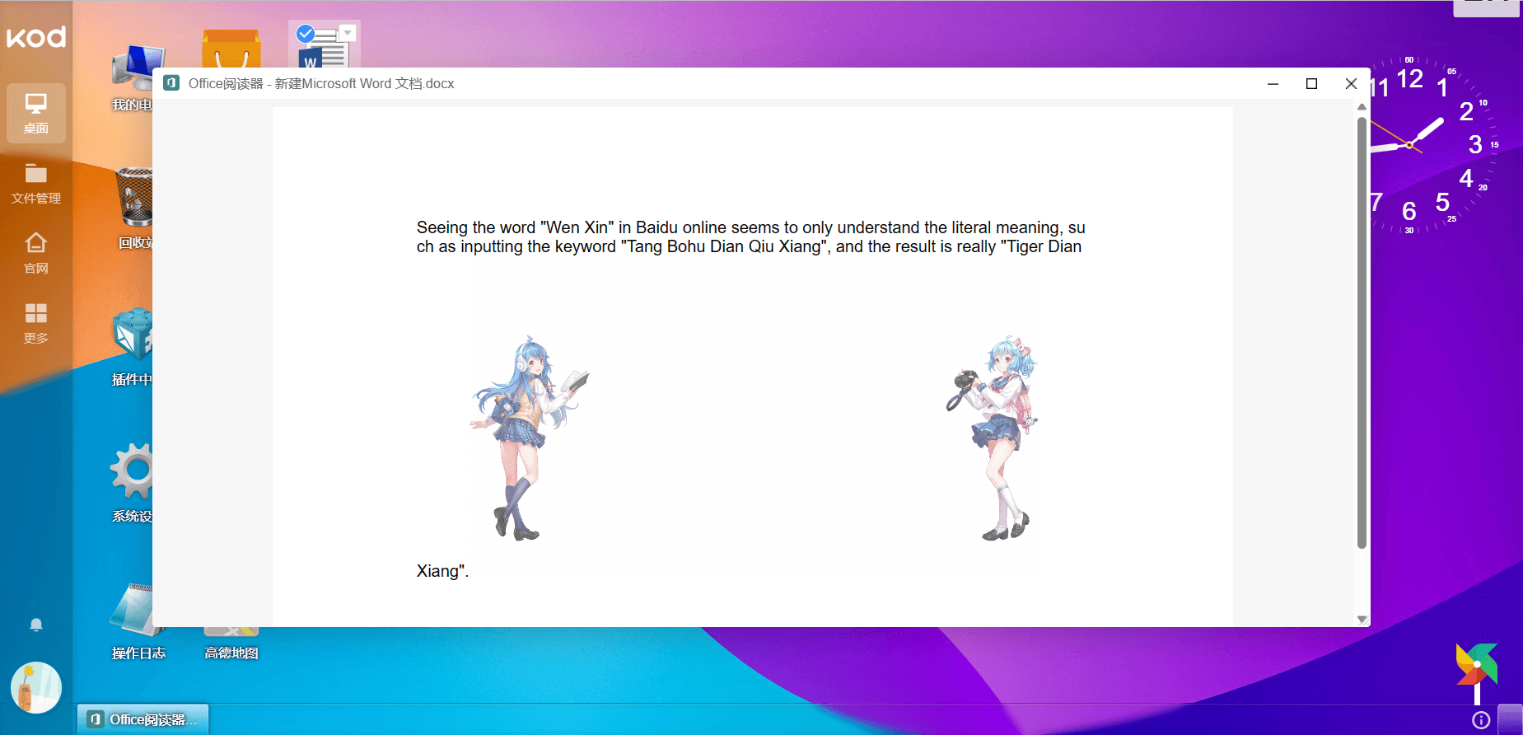1523x735 pixels.
Task: Open the 操作日志 notebook desktop icon
Action: point(138,621)
